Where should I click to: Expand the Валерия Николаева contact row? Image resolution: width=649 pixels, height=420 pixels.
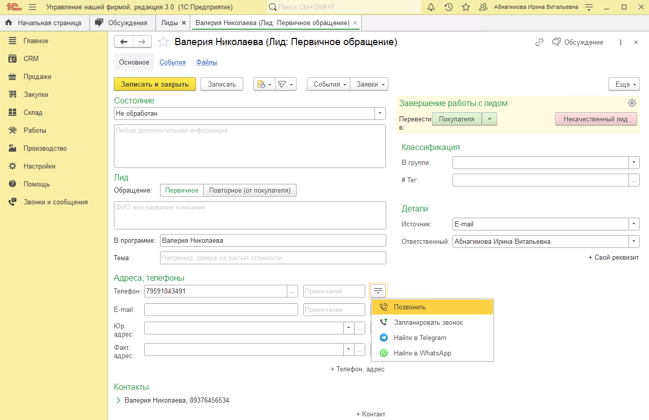coord(119,400)
